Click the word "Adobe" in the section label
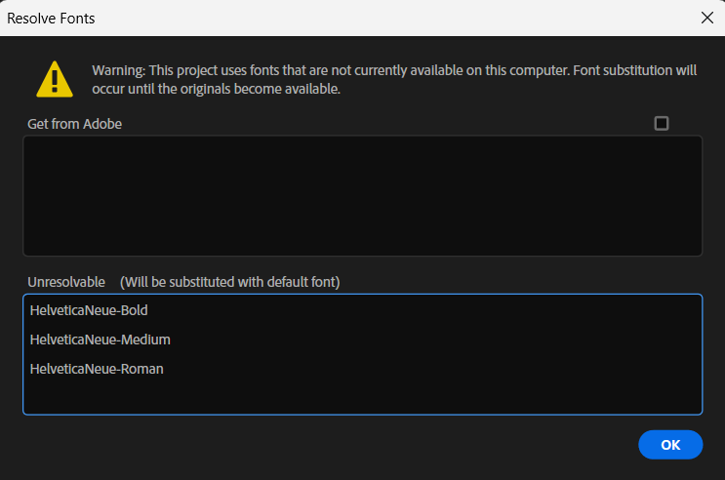This screenshot has width=725, height=480. click(103, 124)
